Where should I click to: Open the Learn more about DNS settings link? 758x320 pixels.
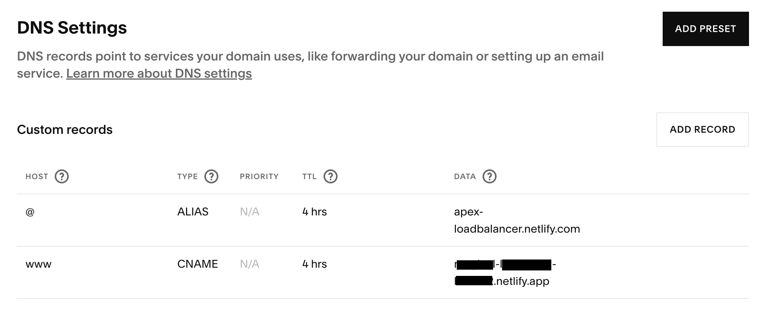(x=159, y=73)
